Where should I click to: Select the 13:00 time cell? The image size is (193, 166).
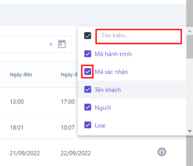point(17,102)
